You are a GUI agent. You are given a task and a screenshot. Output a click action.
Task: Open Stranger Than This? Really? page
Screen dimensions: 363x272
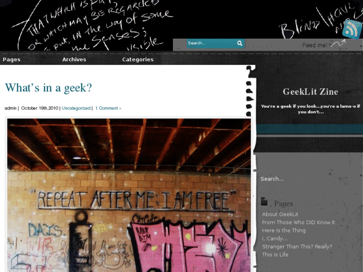[297, 247]
